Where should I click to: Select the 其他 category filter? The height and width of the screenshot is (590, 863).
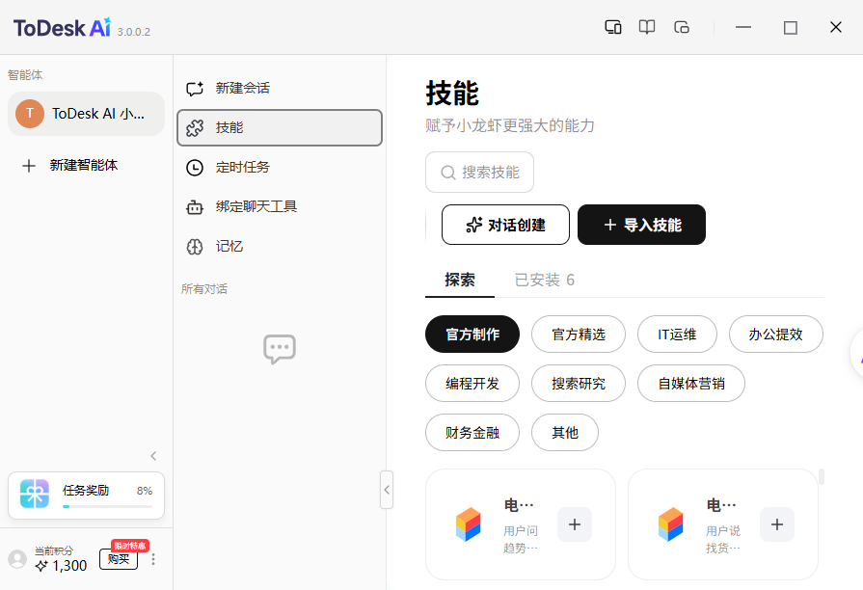point(565,433)
